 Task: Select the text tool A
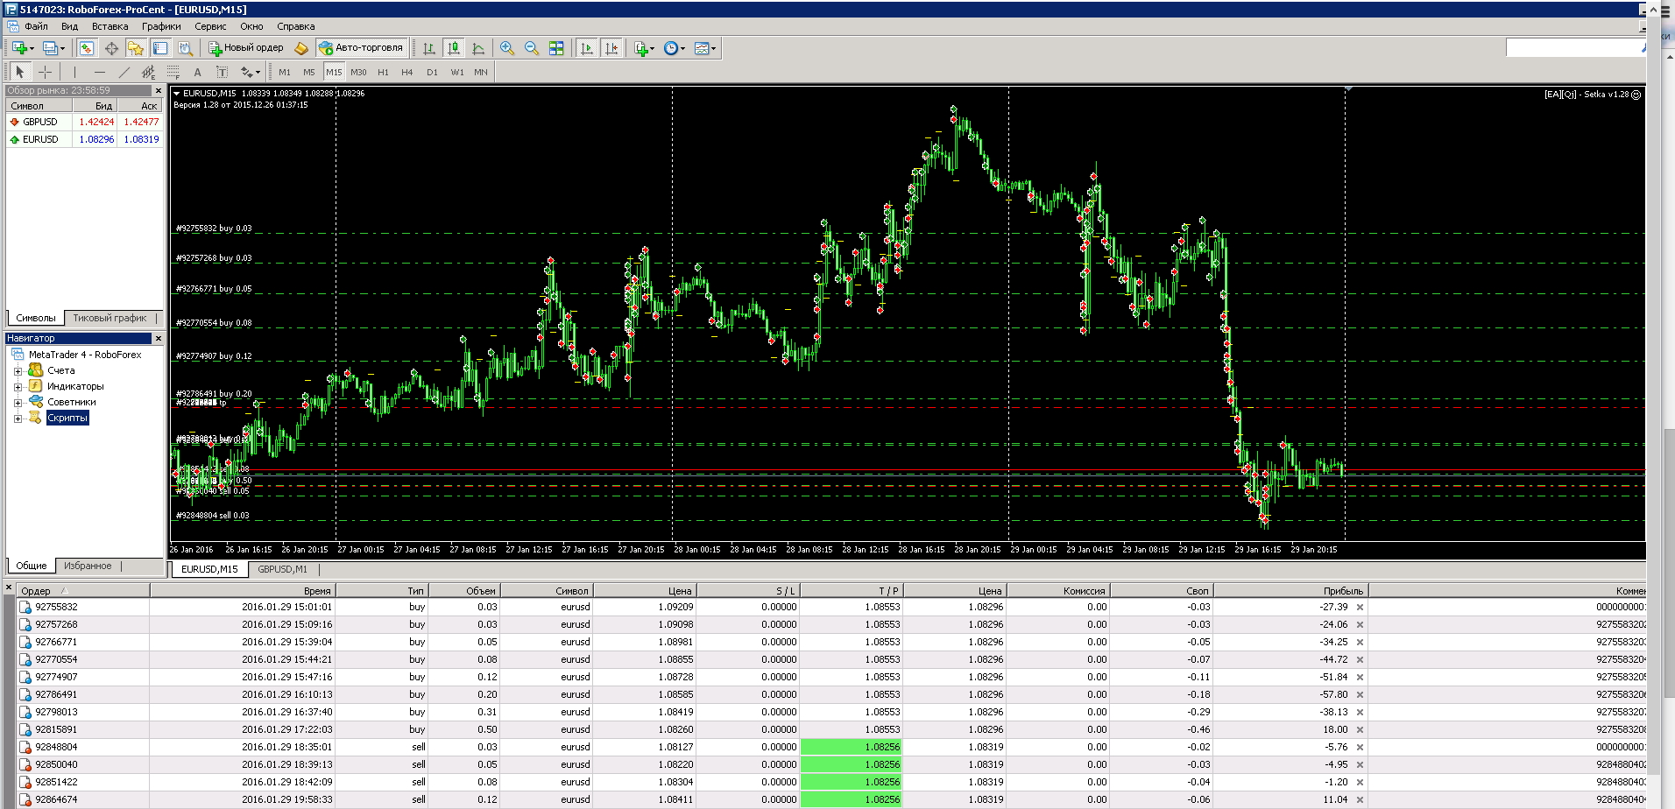pyautogui.click(x=198, y=72)
